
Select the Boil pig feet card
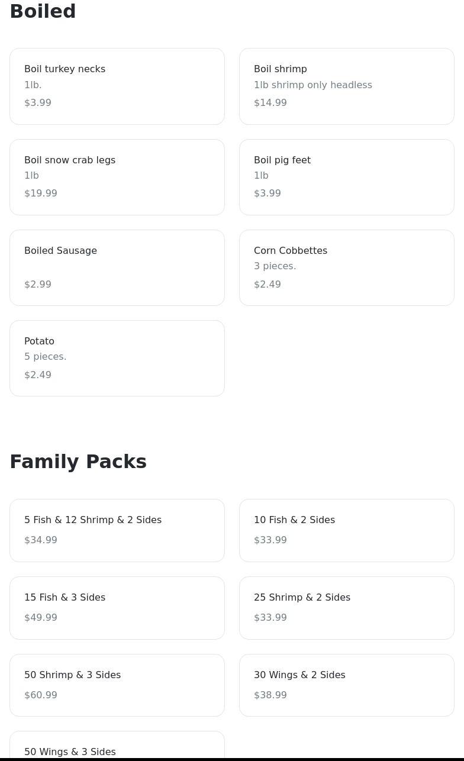pos(346,177)
